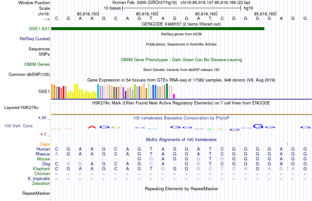Screen dimensions: 312x201
Task: Click the Scale label
Action: click(x=45, y=8)
